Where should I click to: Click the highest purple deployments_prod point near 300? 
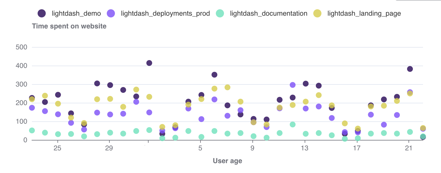(x=292, y=85)
